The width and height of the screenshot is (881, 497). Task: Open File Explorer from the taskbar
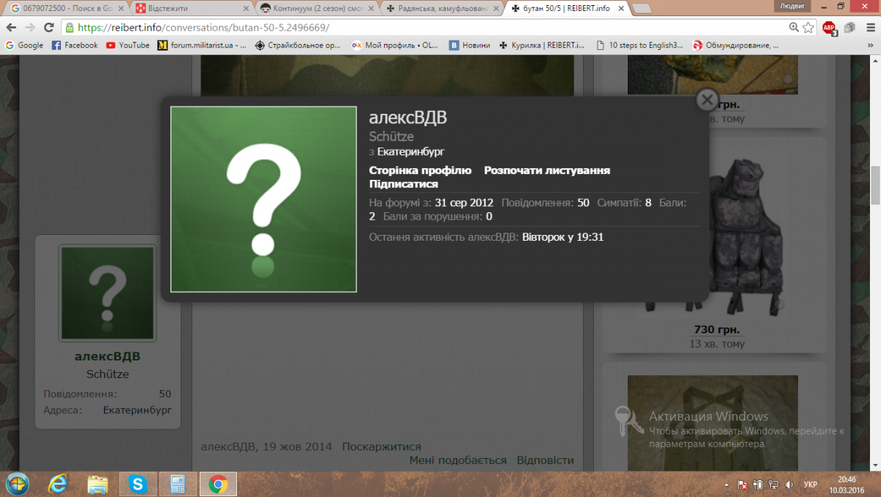pos(98,484)
